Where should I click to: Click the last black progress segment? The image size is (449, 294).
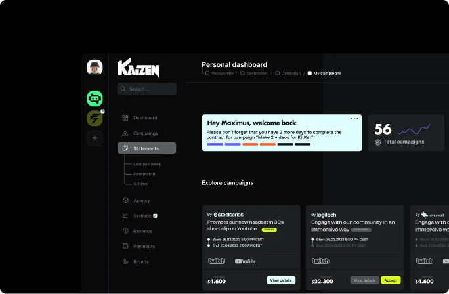pos(303,144)
